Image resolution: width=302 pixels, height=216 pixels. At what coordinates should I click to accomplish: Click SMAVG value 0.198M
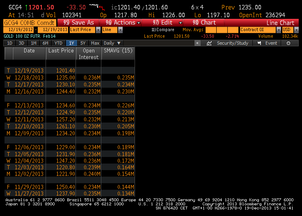(x=126, y=133)
